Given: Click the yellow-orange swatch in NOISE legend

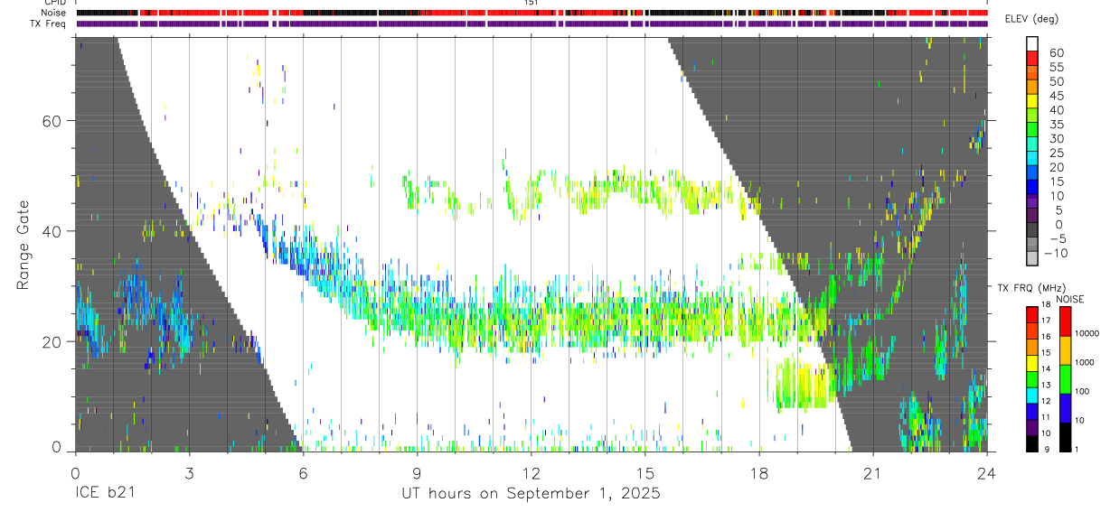Looking at the screenshot, I should 1065,349.
